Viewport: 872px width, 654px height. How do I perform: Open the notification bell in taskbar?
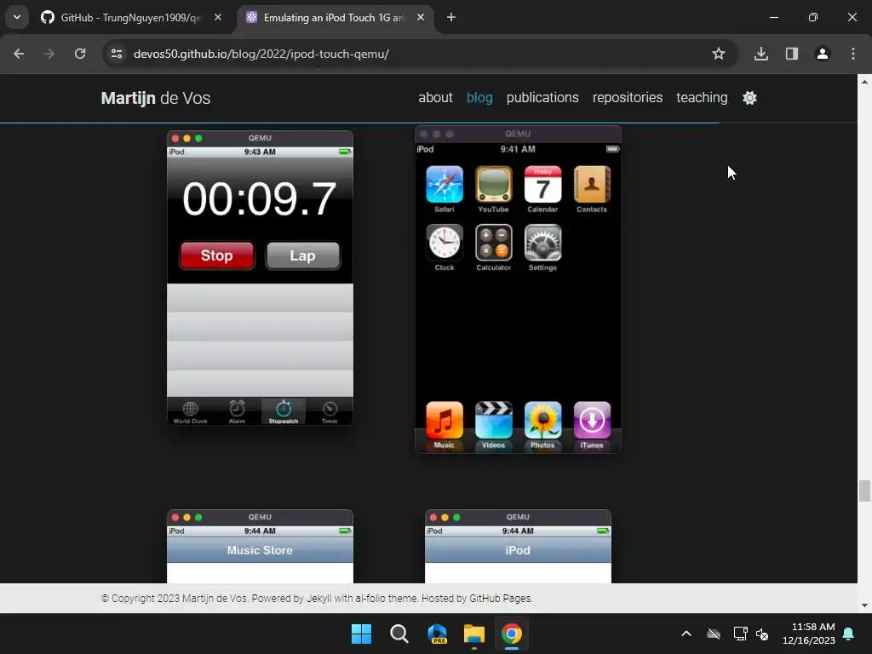point(849,634)
